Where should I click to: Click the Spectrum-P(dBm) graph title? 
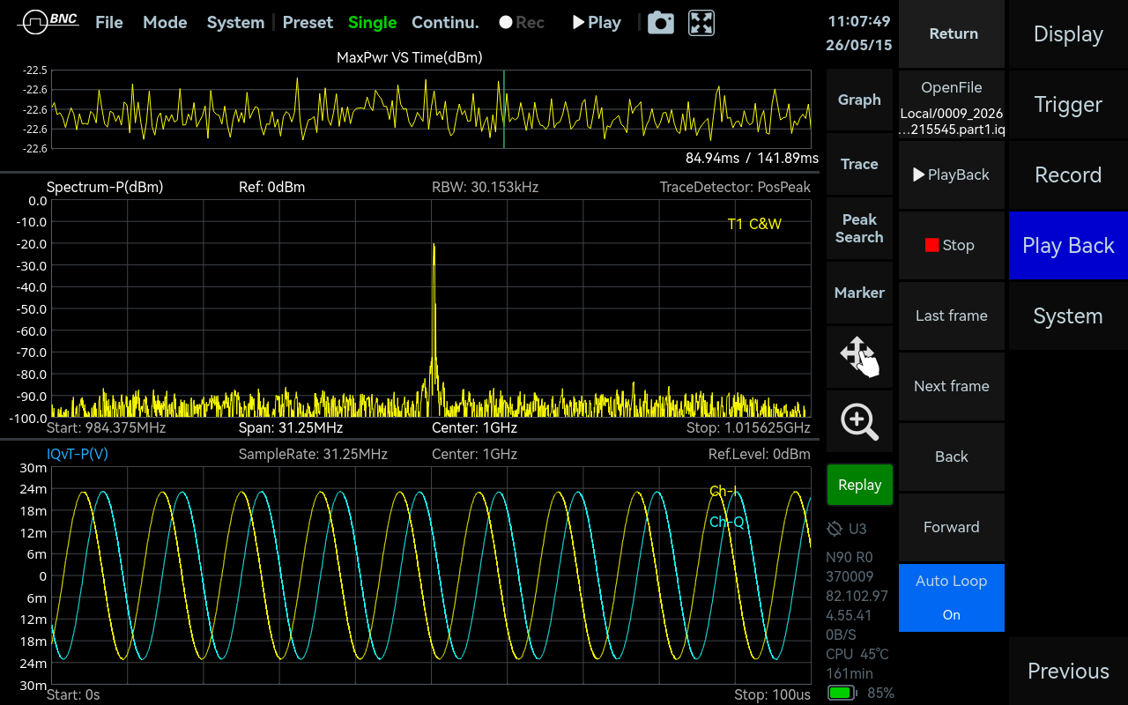(105, 187)
